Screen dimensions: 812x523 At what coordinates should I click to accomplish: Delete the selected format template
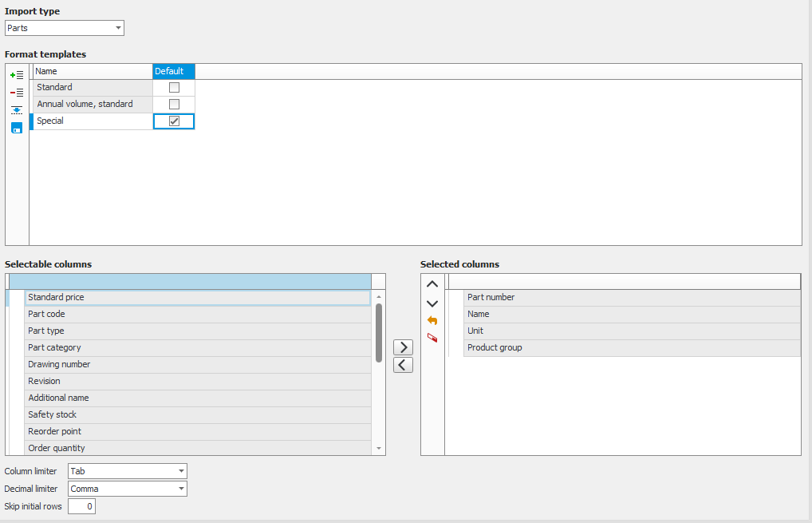pos(16,92)
